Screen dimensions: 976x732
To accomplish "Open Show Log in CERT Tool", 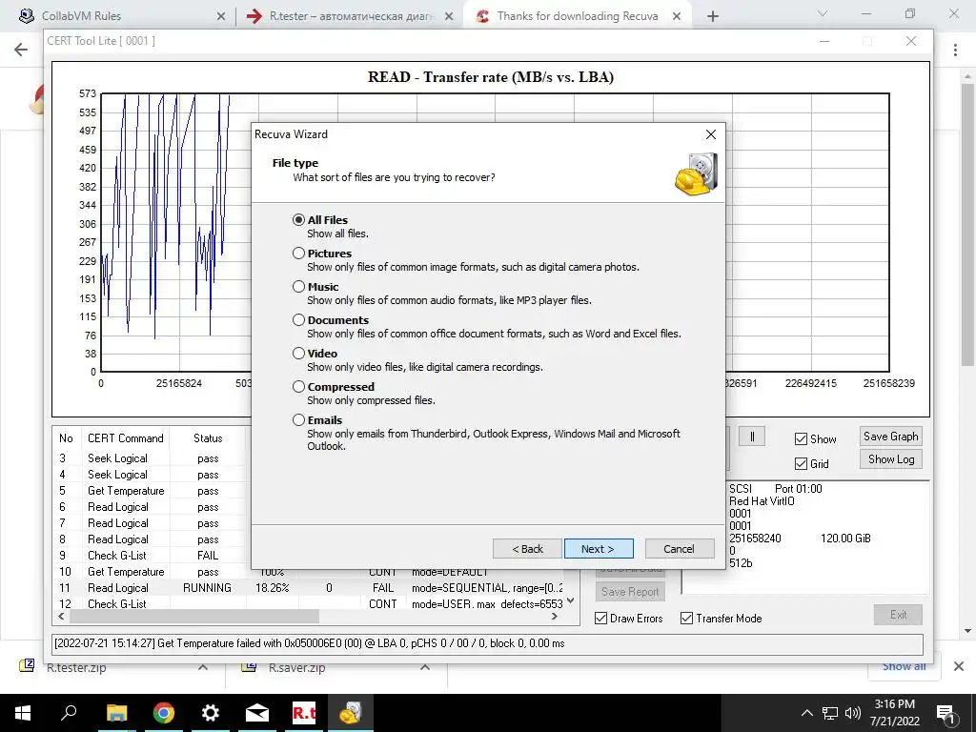I will pyautogui.click(x=891, y=459).
